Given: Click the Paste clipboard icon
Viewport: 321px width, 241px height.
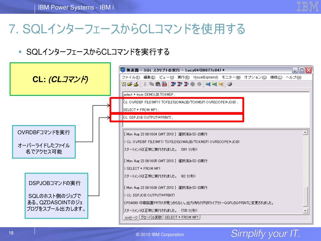Looking at the screenshot, I should click(x=158, y=84).
